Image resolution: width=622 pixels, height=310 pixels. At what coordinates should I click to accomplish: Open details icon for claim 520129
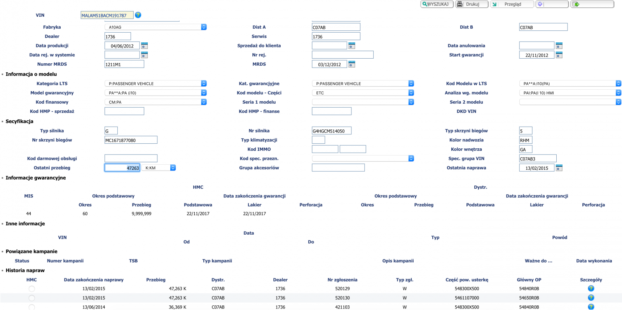click(591, 289)
